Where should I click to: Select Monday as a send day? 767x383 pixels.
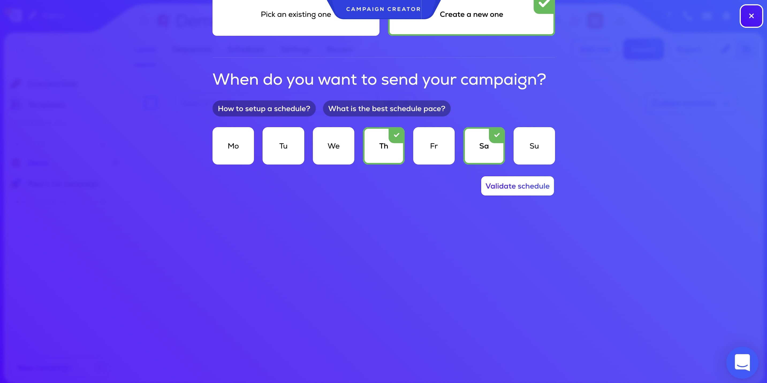pos(233,146)
